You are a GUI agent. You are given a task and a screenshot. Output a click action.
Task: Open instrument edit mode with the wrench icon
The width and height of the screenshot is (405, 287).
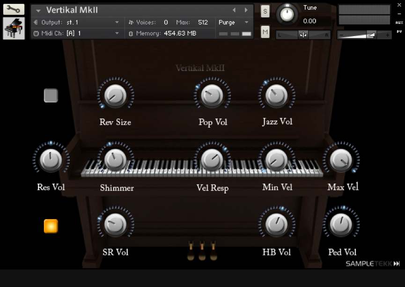pyautogui.click(x=14, y=9)
